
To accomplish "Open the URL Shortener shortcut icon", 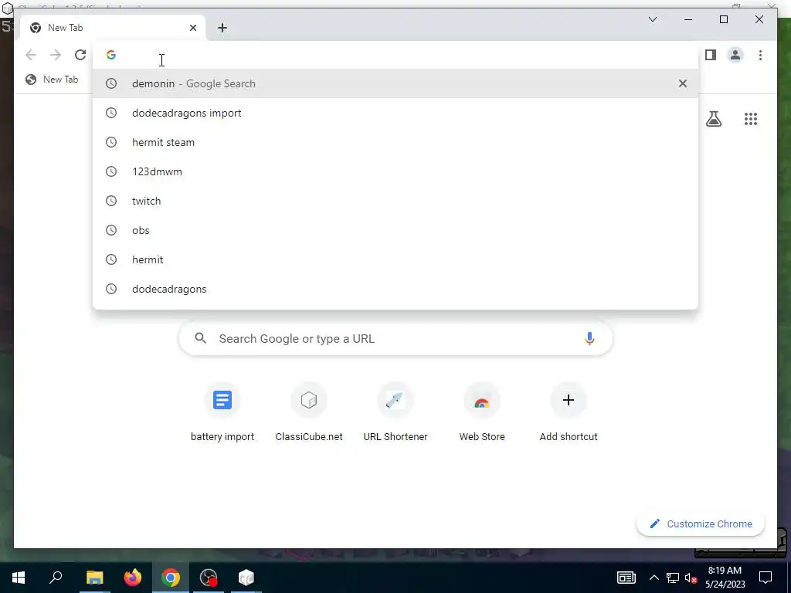I will tap(395, 401).
